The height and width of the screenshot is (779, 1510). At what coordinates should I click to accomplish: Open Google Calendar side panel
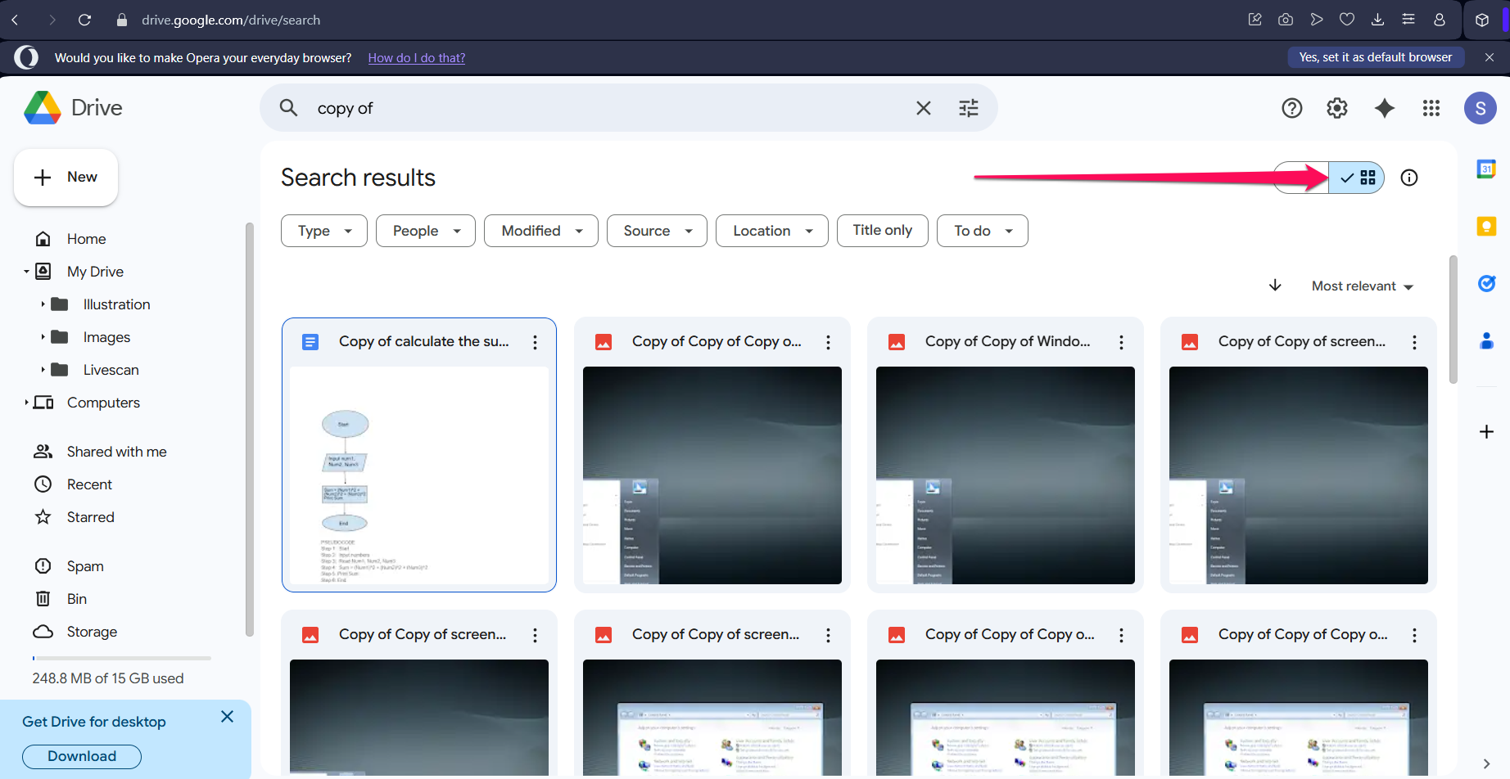coord(1485,169)
